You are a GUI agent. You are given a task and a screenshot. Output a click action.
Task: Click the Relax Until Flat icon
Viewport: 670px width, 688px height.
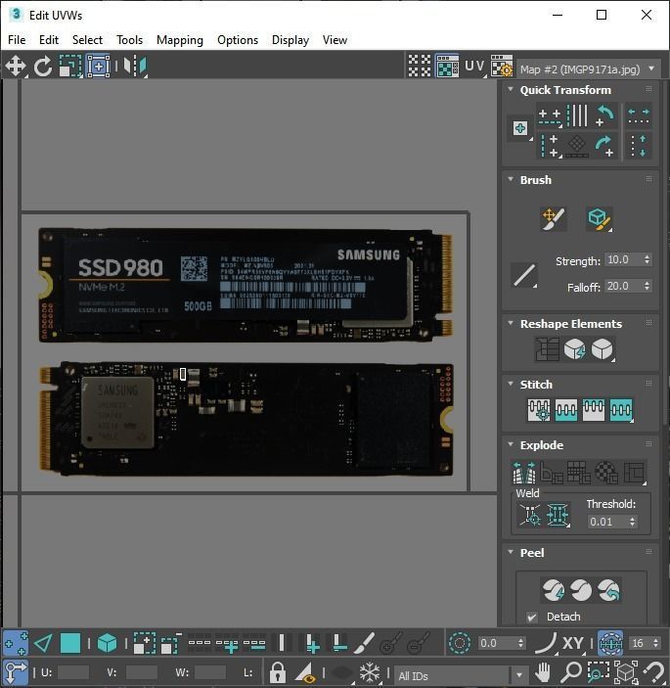574,349
